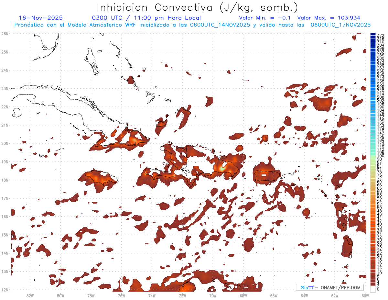The width and height of the screenshot is (388, 300).
Task: Click the 74W longitude label
Action: coord(152,295)
